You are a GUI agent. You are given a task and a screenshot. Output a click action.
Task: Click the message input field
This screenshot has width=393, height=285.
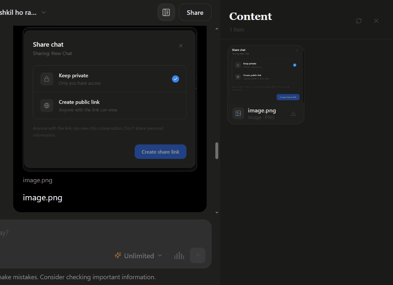coord(103,233)
